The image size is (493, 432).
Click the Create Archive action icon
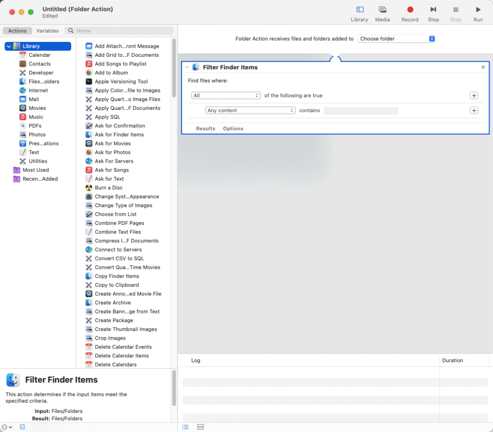(89, 302)
